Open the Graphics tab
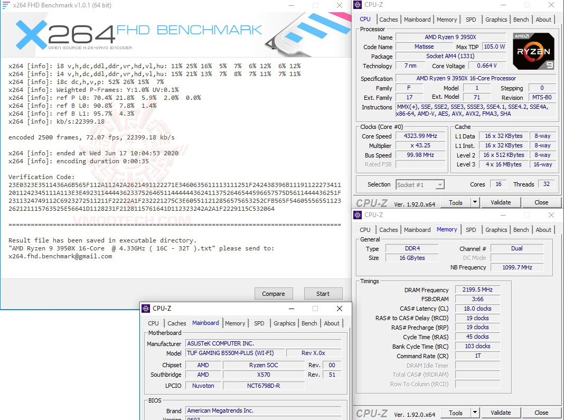 (496, 19)
